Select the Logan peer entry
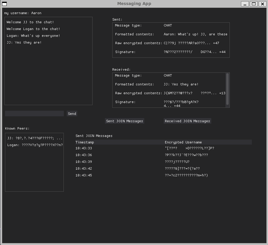This screenshot has height=245, width=268. coord(35,145)
